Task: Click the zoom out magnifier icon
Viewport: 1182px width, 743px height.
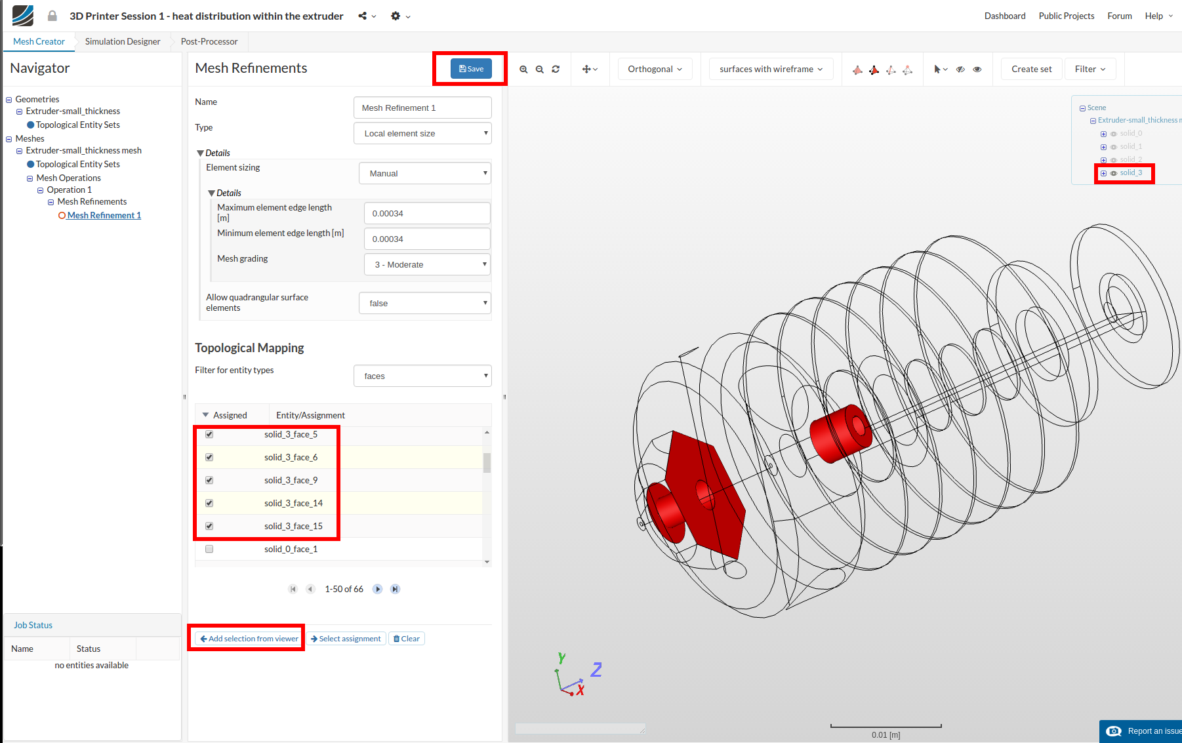Action: [x=539, y=70]
